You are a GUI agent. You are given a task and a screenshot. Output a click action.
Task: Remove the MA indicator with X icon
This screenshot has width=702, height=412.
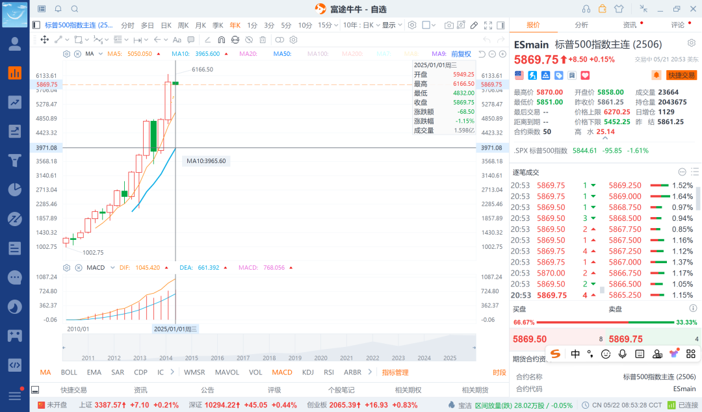(x=77, y=54)
